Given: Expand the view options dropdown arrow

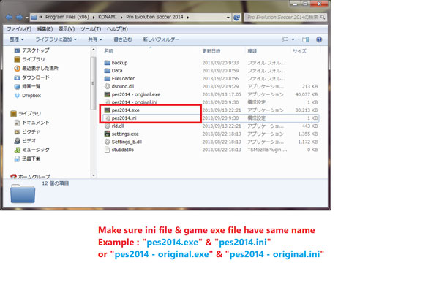Looking at the screenshot, I should coord(293,39).
